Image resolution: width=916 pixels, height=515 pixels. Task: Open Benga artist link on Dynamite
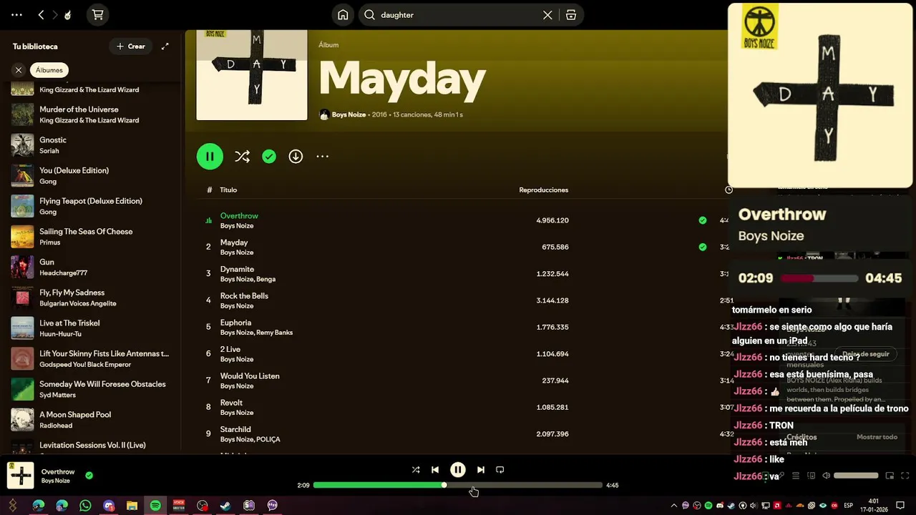coord(266,280)
